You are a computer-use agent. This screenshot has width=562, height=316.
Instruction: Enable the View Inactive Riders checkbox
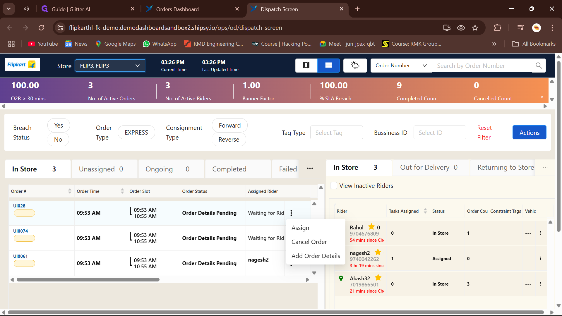pos(334,186)
